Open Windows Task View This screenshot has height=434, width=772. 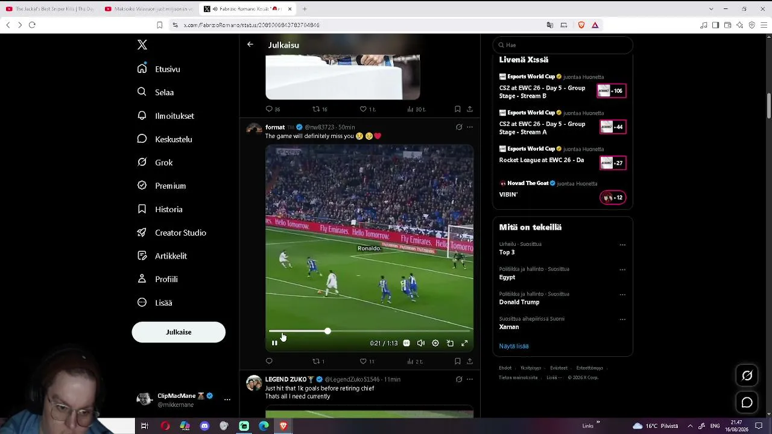(145, 426)
